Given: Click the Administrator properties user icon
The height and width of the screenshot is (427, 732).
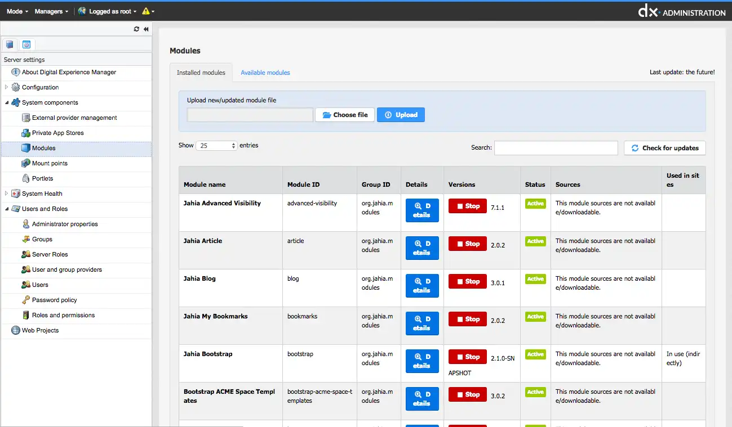Looking at the screenshot, I should 26,224.
